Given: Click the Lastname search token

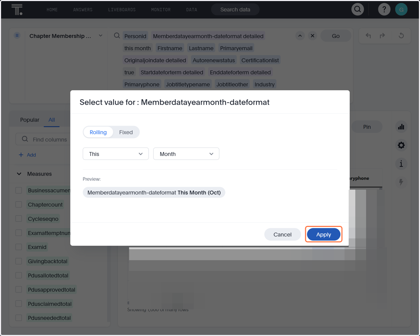Looking at the screenshot, I should pyautogui.click(x=201, y=48).
